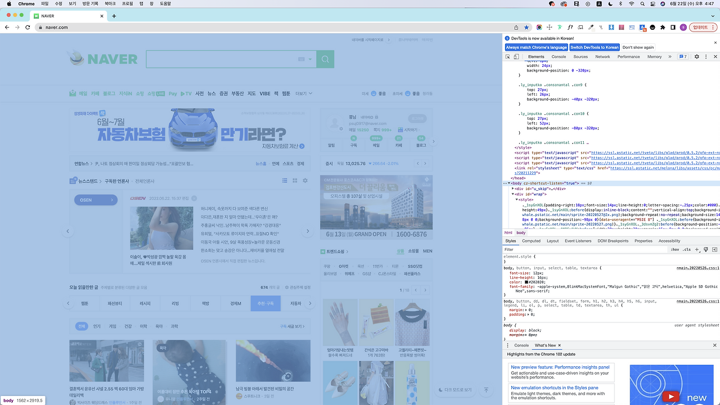Open the more DevTools panels chevron

[x=669, y=56]
